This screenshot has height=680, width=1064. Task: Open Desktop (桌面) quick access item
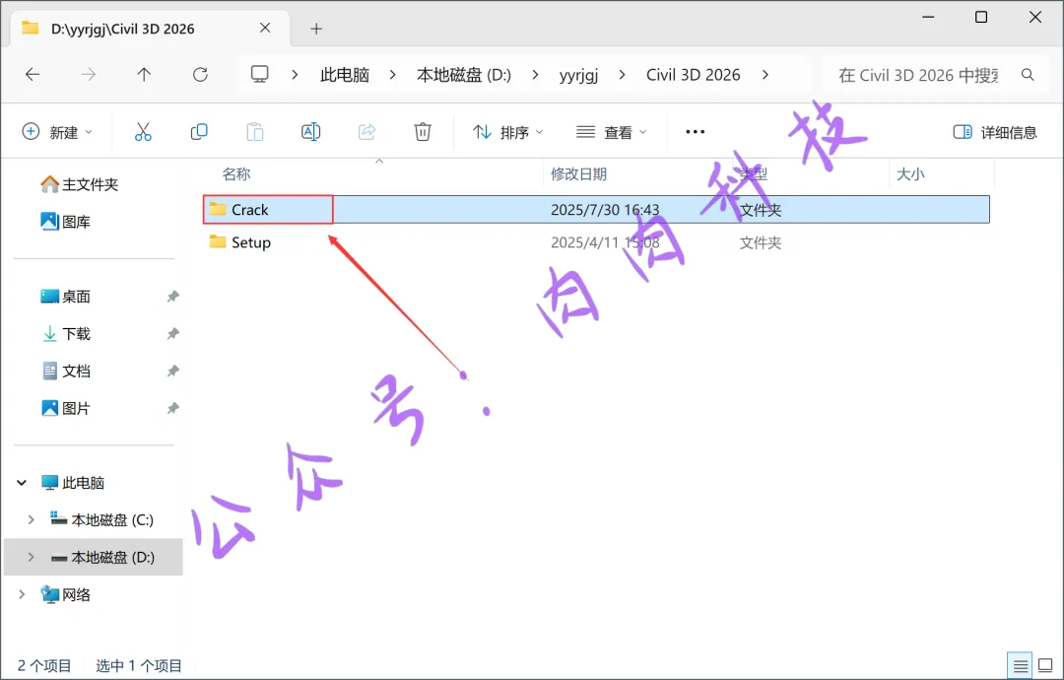[x=66, y=297]
